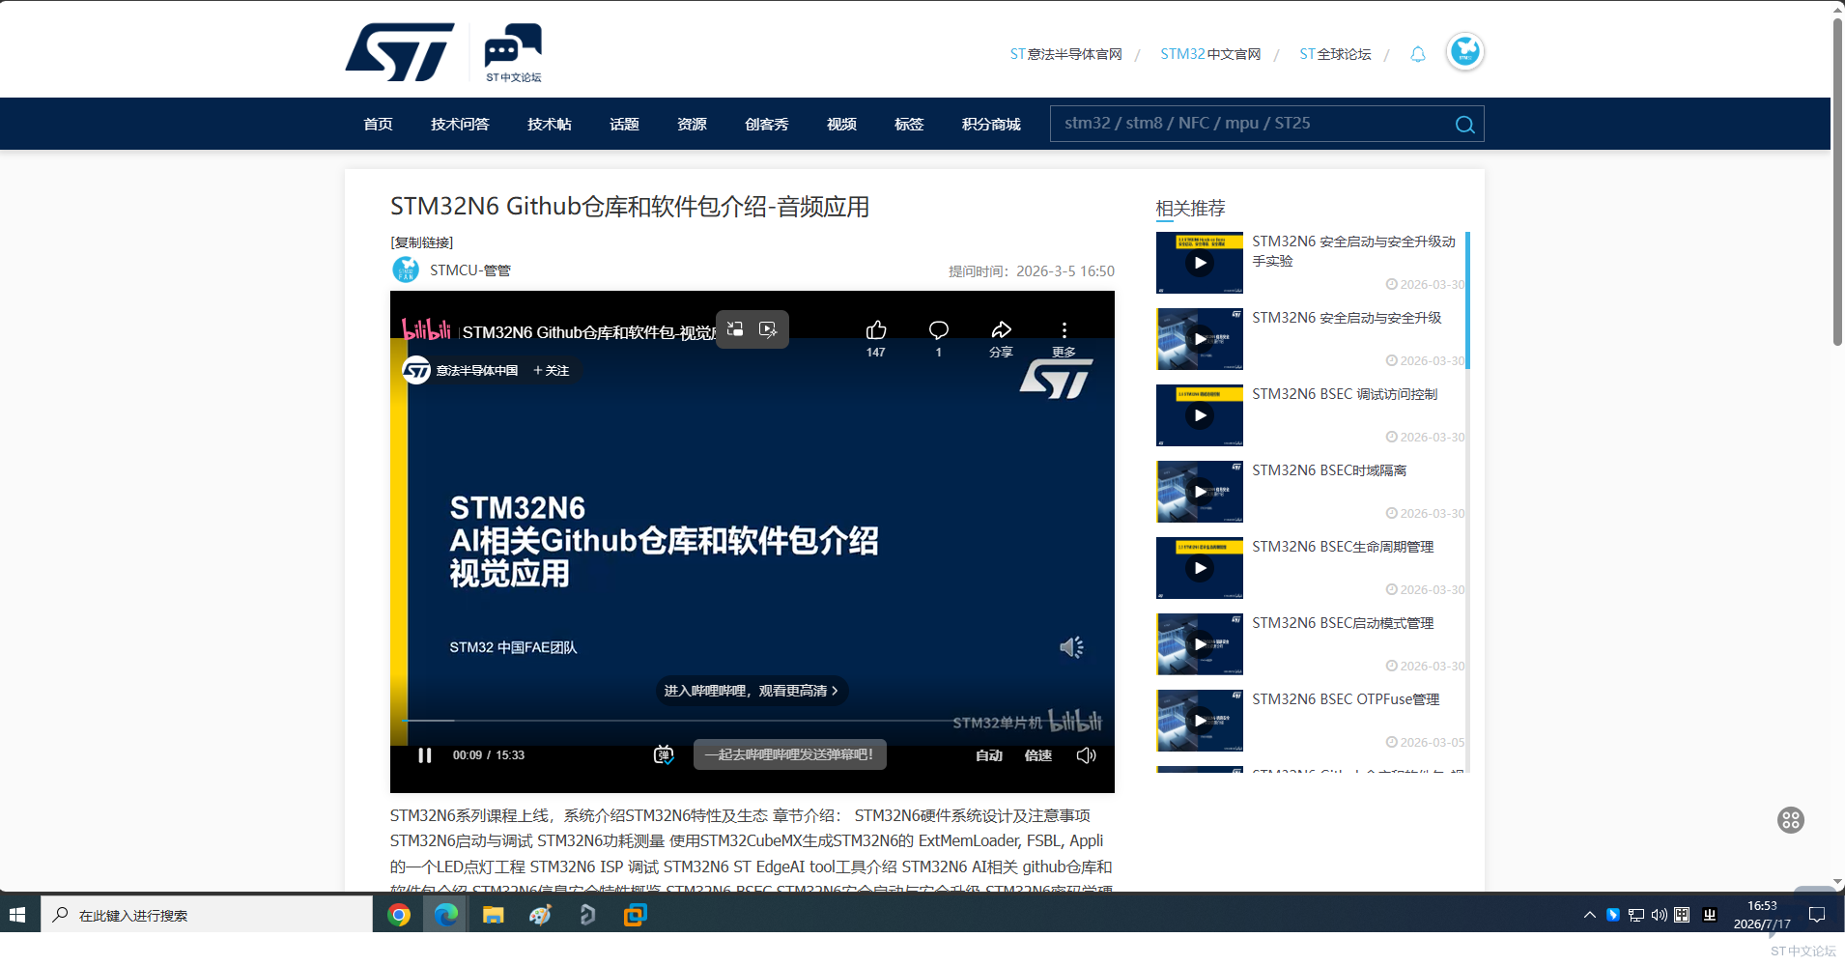This screenshot has height=966, width=1845.
Task: Open the 更多 three-dot menu in the video
Action: coord(1064,330)
